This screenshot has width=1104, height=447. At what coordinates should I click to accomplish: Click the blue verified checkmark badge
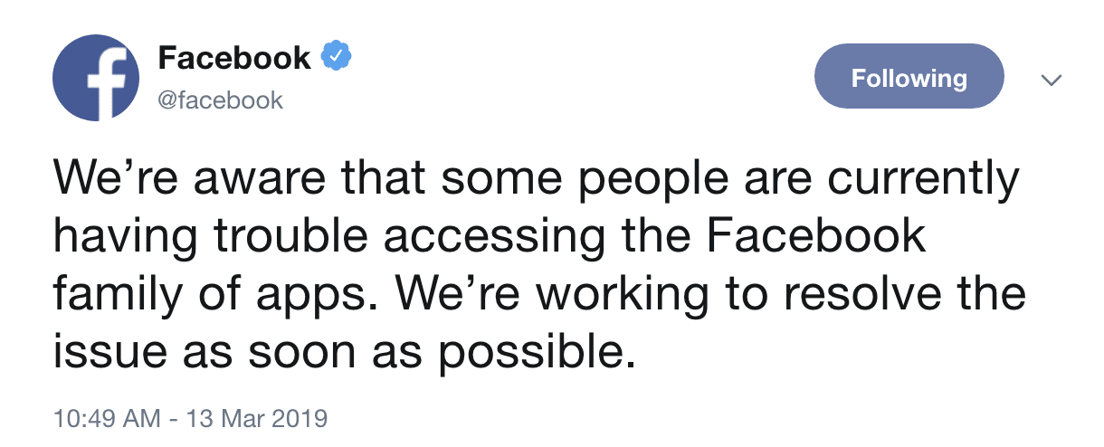pyautogui.click(x=337, y=59)
